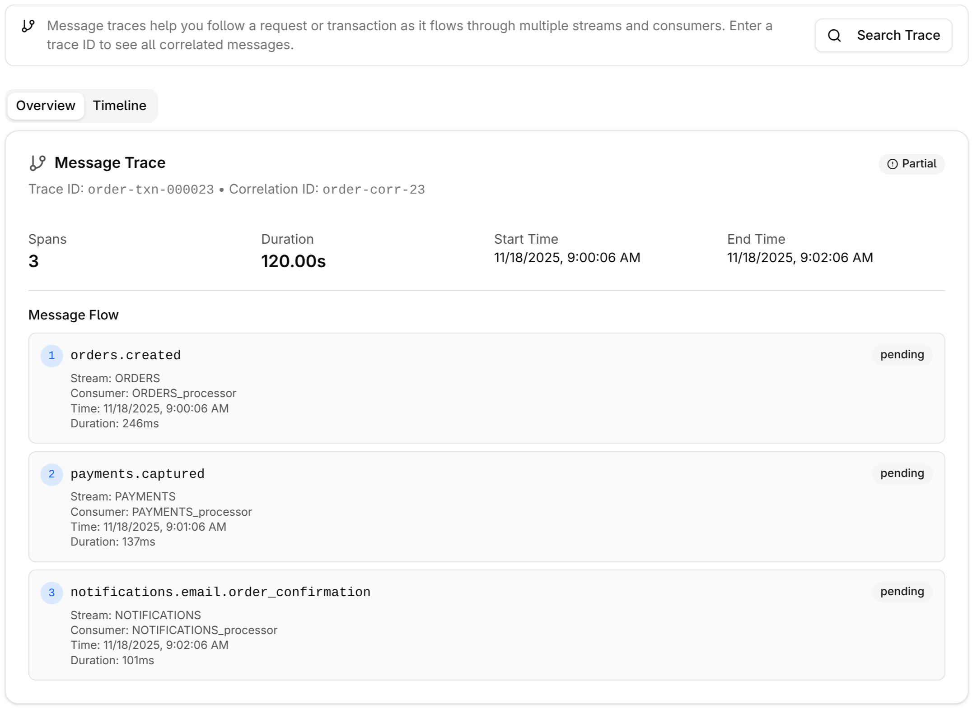Click the alert icon in the Partial badge
The width and height of the screenshot is (977, 713).
coord(893,164)
